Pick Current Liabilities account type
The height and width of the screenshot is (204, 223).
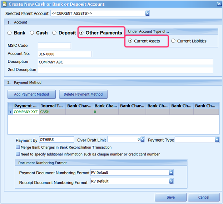pyautogui.click(x=173, y=41)
